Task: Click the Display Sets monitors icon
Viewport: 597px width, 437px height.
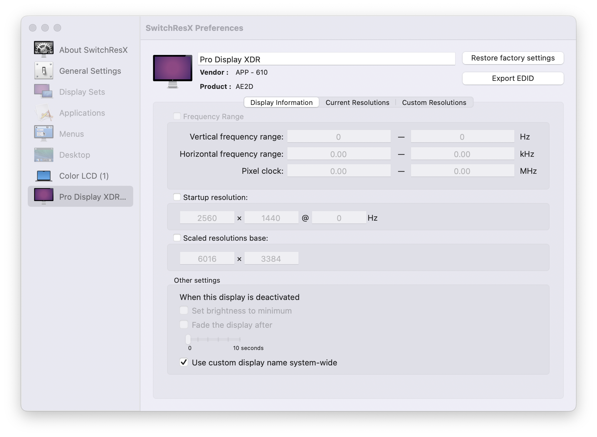Action: 43,92
